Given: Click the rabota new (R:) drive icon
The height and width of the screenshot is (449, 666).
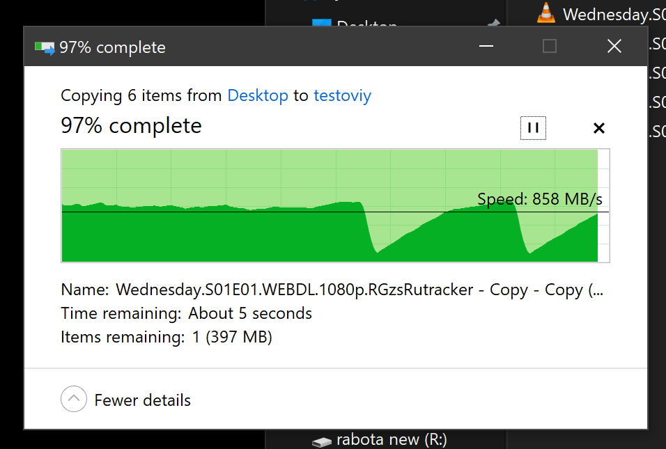Looking at the screenshot, I should [x=322, y=442].
